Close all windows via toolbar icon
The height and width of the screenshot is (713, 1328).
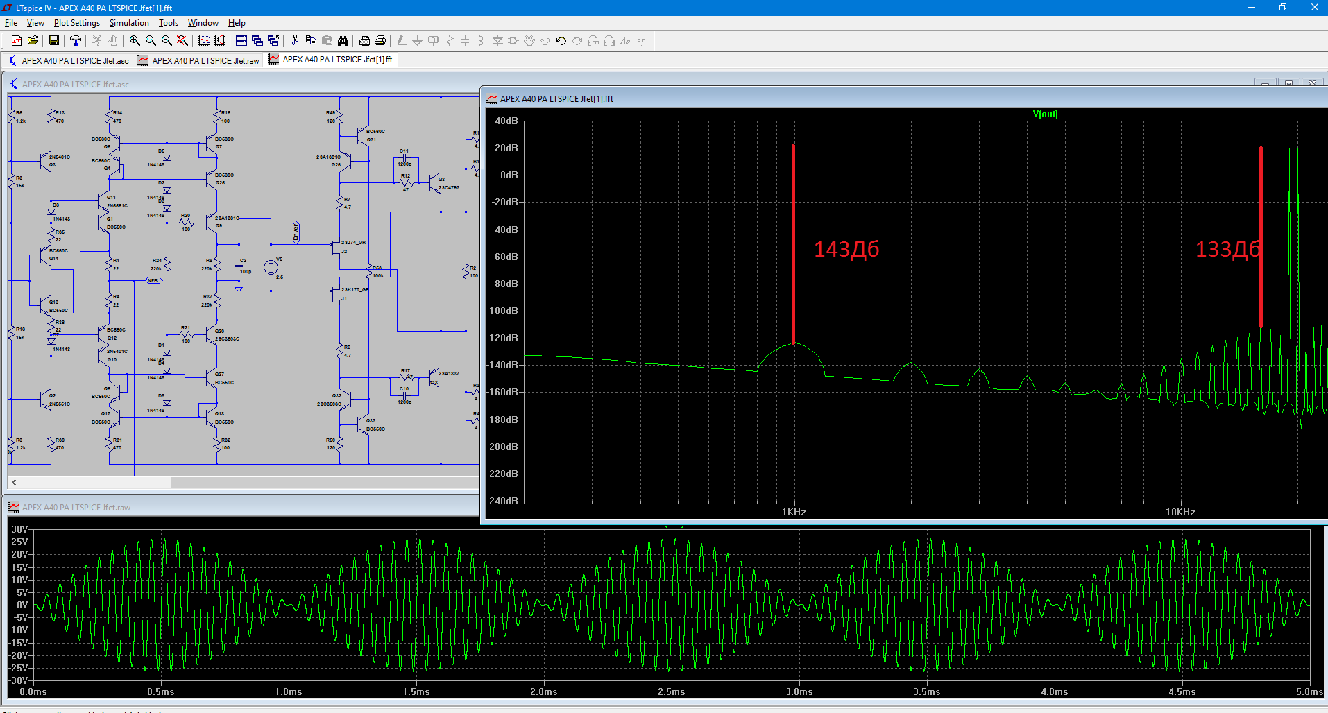click(x=273, y=41)
